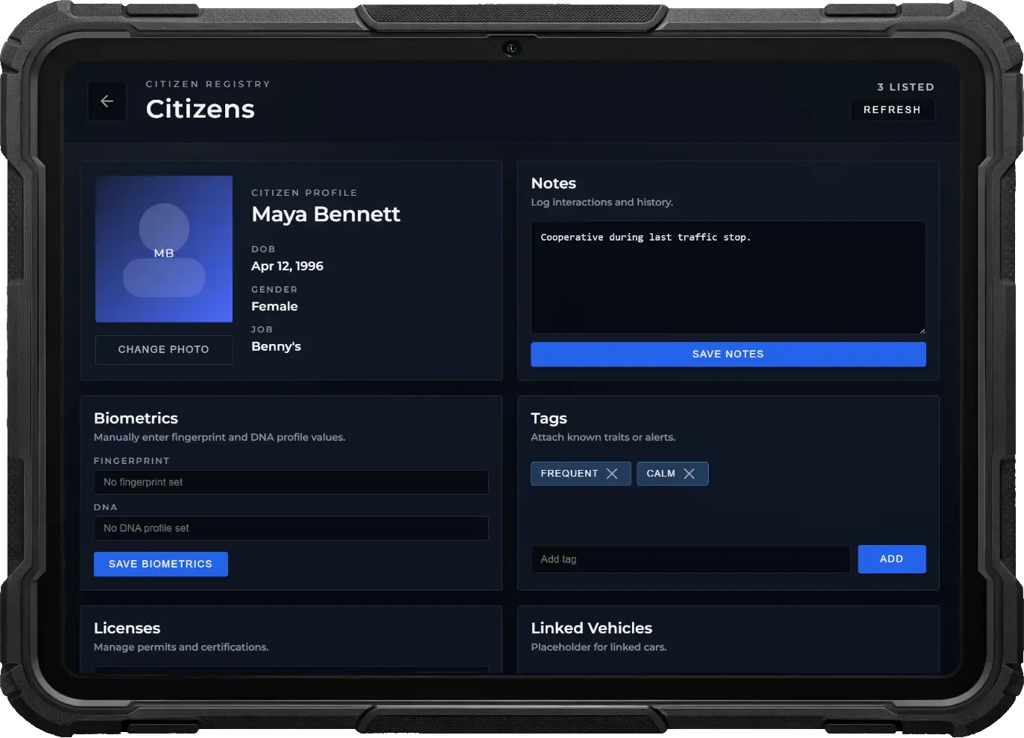Focus the Add tag input box
Image resolution: width=1024 pixels, height=738 pixels.
690,559
